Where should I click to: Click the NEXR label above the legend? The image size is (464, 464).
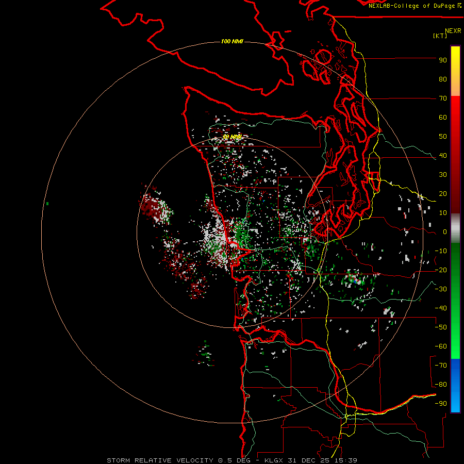(x=453, y=31)
